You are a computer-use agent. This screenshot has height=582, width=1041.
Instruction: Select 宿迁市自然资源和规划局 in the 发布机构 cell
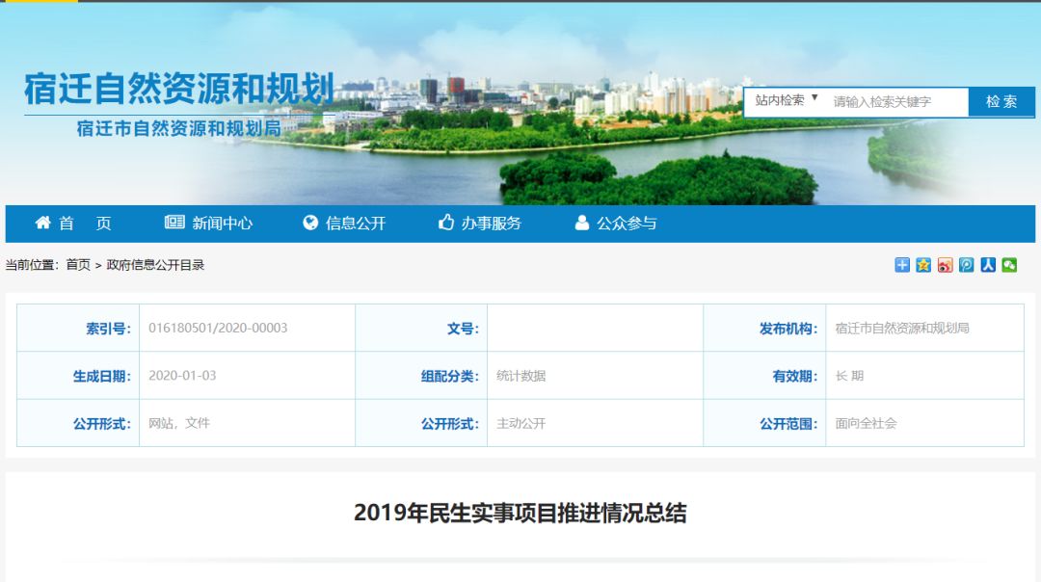[x=901, y=328]
